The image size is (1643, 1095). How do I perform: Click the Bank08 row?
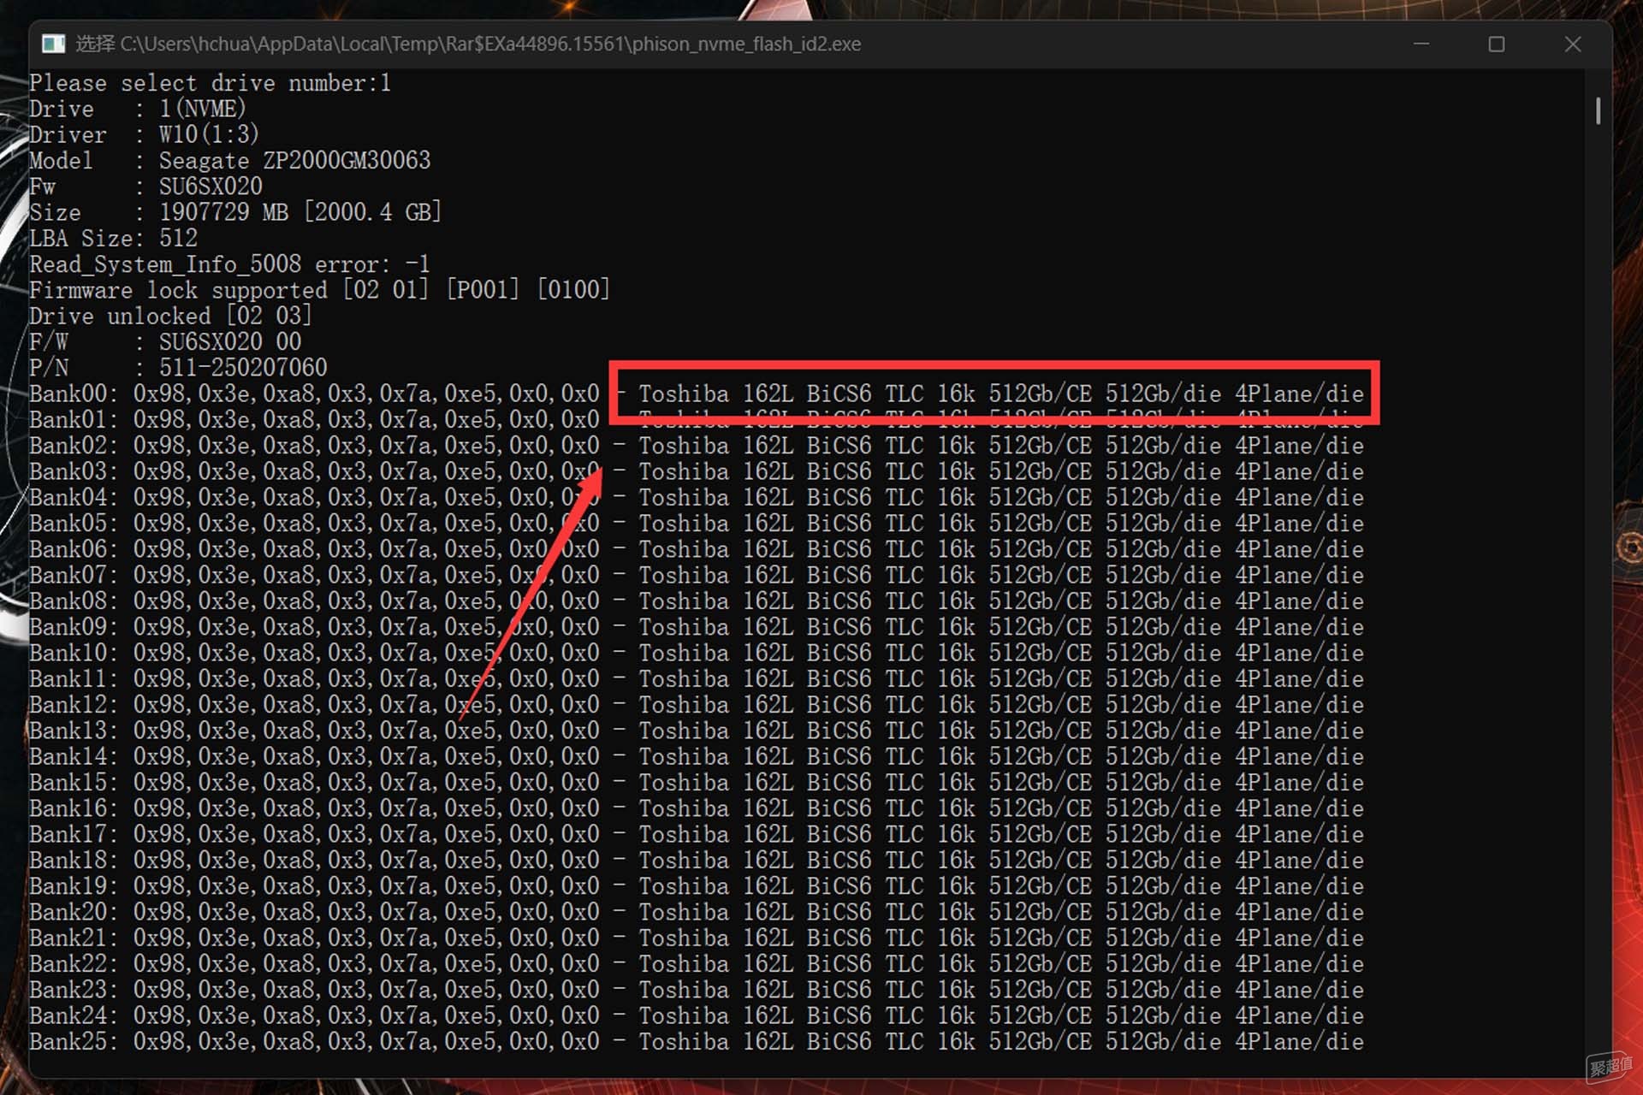(x=697, y=601)
